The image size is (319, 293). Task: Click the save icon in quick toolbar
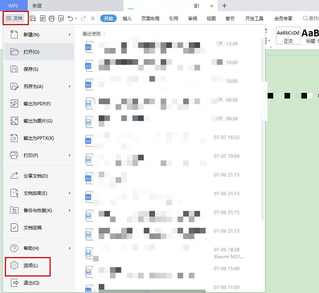click(x=33, y=18)
